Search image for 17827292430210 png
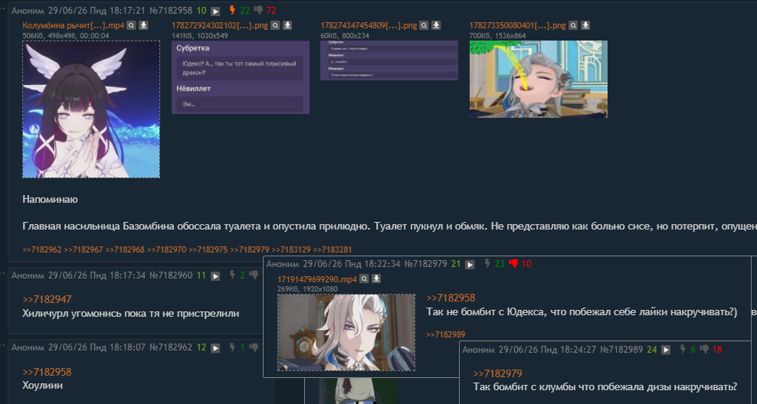Screen dimensions: 757x404 coord(275,25)
